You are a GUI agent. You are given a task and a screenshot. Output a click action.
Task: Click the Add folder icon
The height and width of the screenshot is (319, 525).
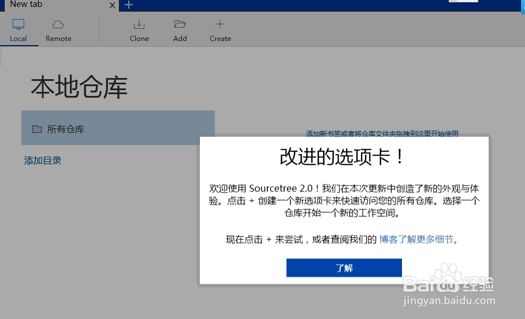[180, 24]
